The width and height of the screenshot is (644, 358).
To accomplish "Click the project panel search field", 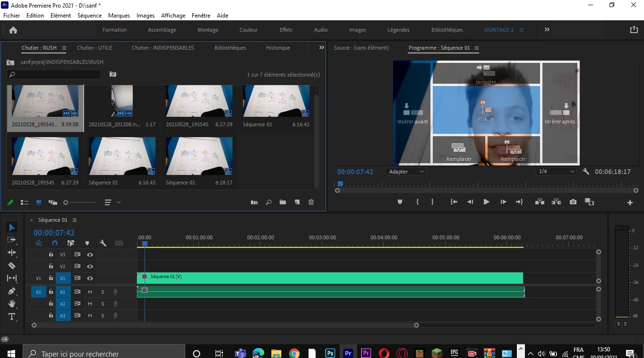I will [54, 74].
